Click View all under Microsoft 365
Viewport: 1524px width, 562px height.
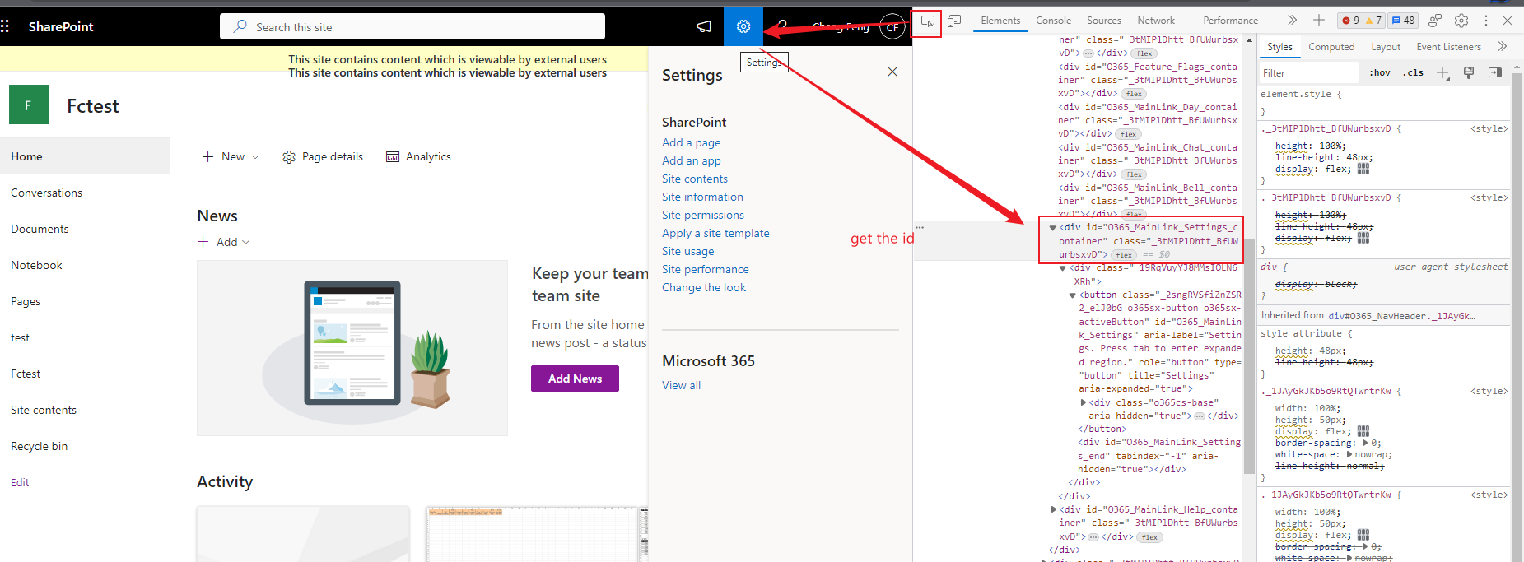click(x=681, y=385)
